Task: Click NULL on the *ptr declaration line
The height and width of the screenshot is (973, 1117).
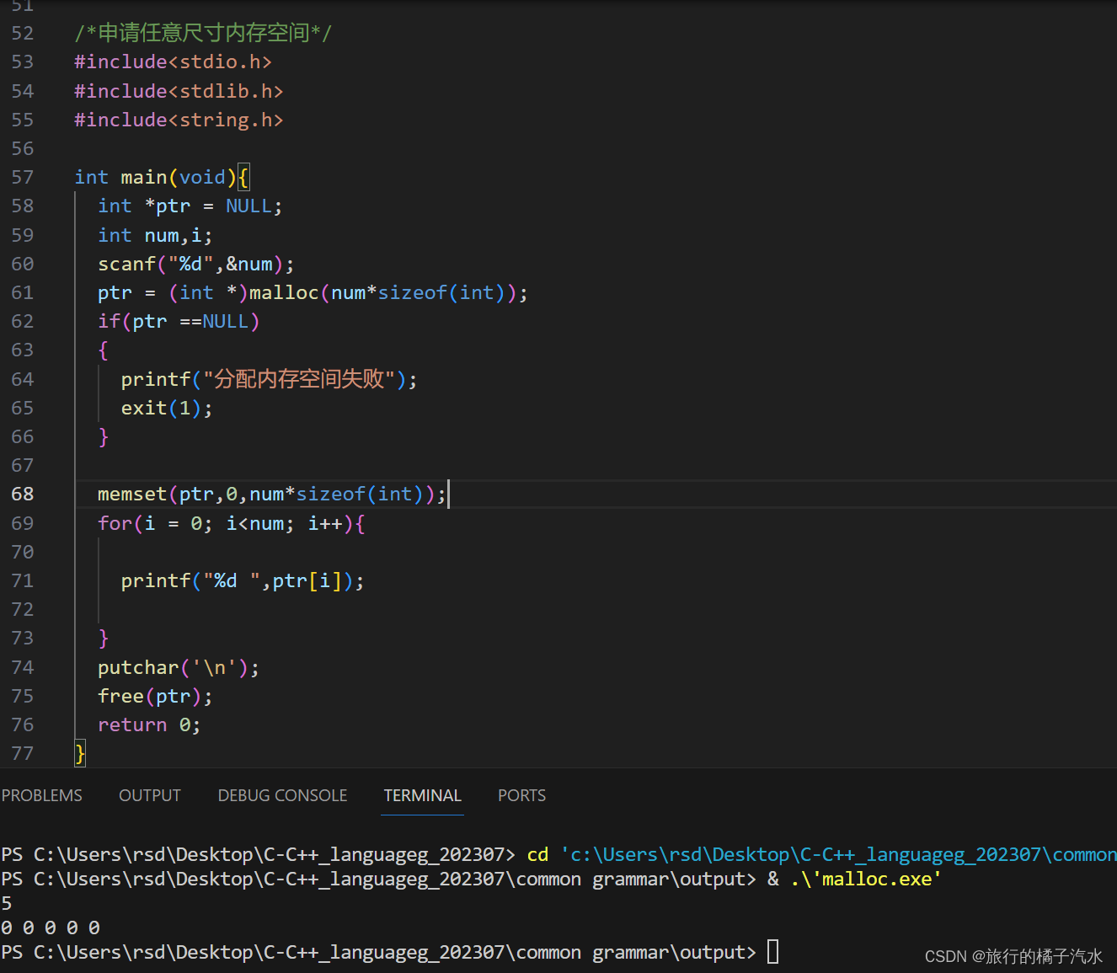Action: pyautogui.click(x=249, y=206)
